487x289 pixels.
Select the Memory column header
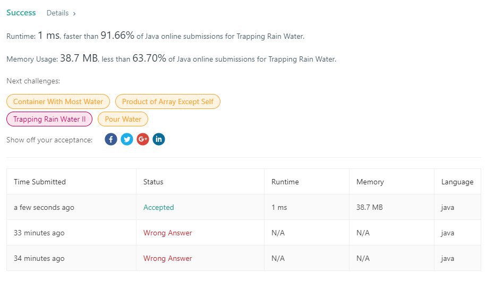(370, 182)
